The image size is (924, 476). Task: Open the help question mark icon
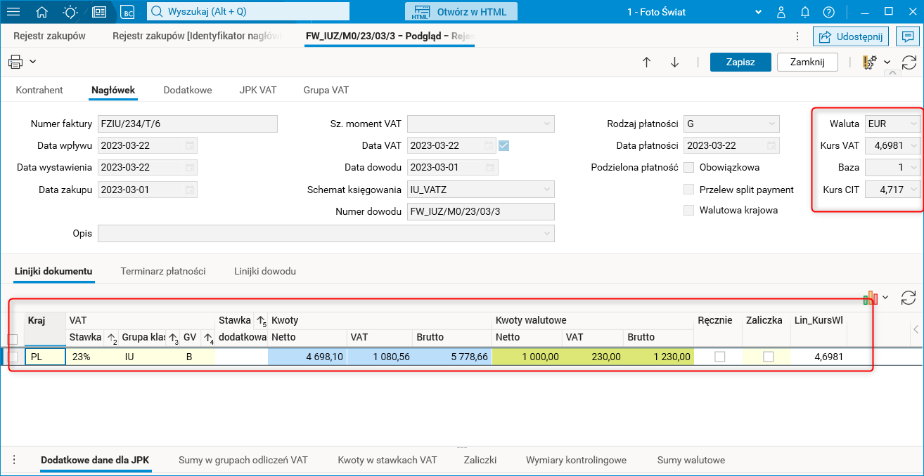(829, 12)
